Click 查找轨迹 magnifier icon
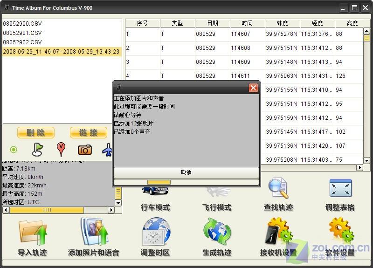Viewport: 373px width, 268px height. [x=278, y=188]
